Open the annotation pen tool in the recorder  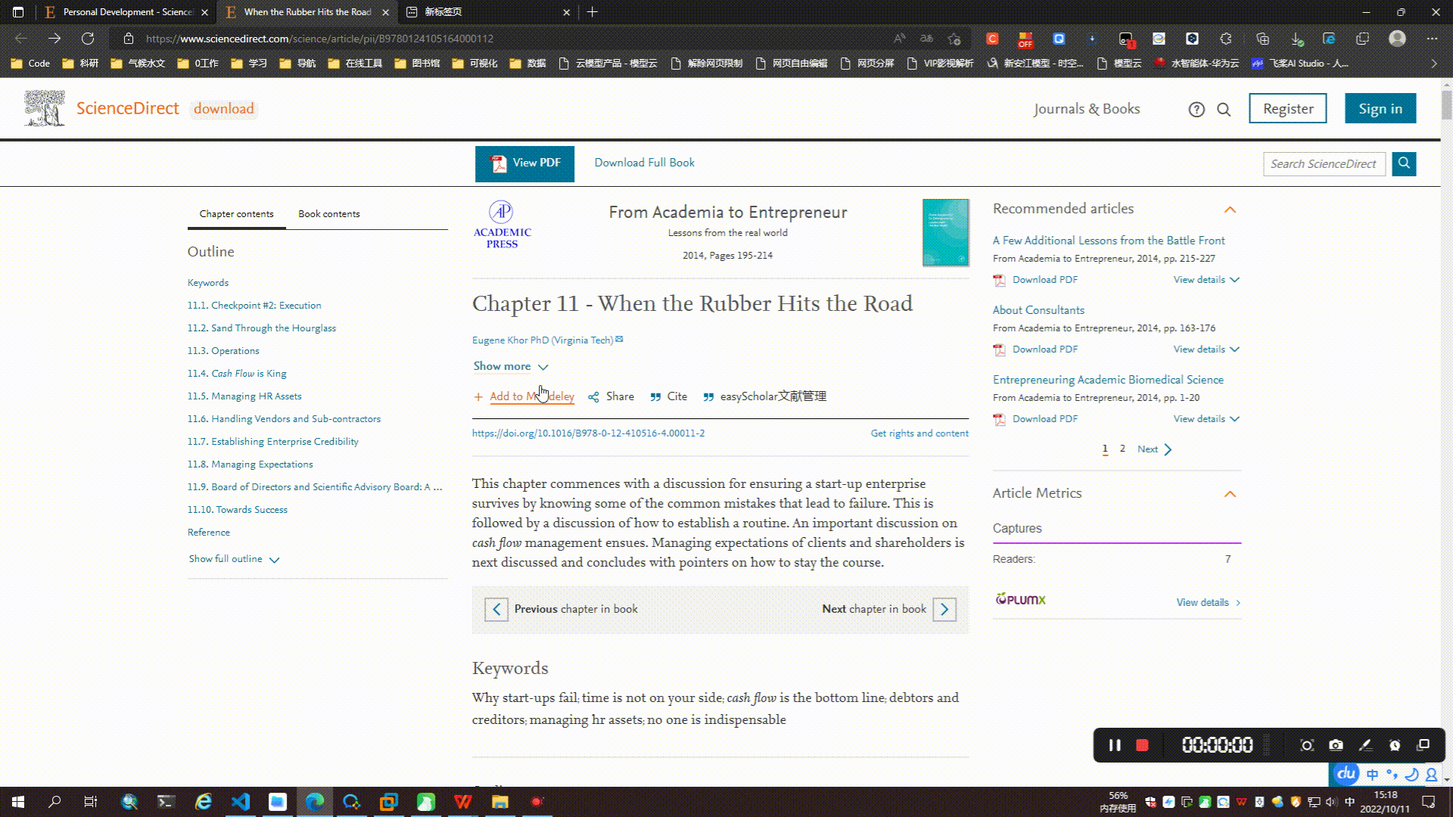pyautogui.click(x=1365, y=745)
